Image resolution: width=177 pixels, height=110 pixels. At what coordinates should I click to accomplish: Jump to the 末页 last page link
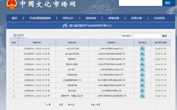pos(61,105)
